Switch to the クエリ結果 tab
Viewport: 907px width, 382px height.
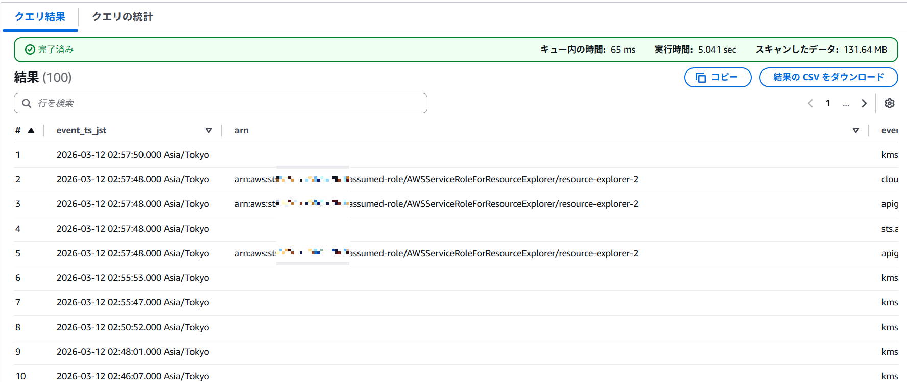tap(40, 17)
